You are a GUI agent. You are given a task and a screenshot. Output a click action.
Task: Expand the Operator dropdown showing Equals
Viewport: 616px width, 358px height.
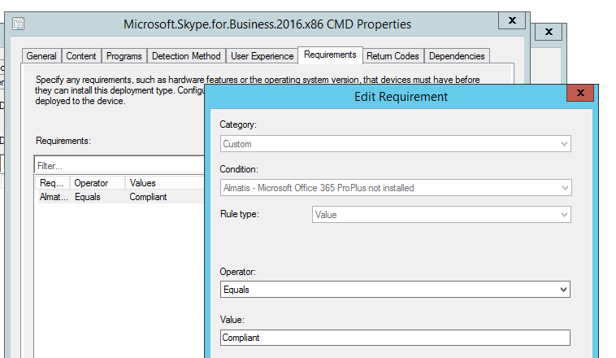pyautogui.click(x=395, y=289)
